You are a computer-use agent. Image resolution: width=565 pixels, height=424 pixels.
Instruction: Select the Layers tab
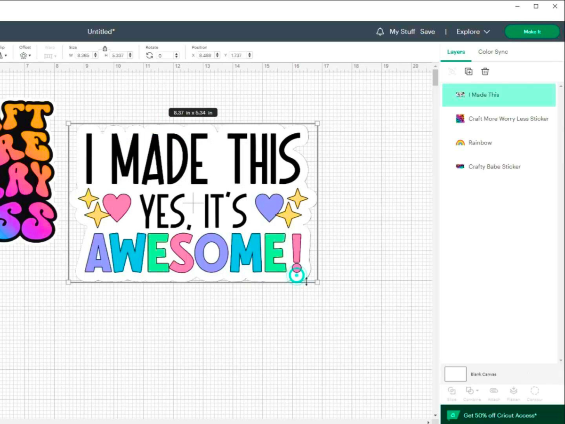pos(455,52)
